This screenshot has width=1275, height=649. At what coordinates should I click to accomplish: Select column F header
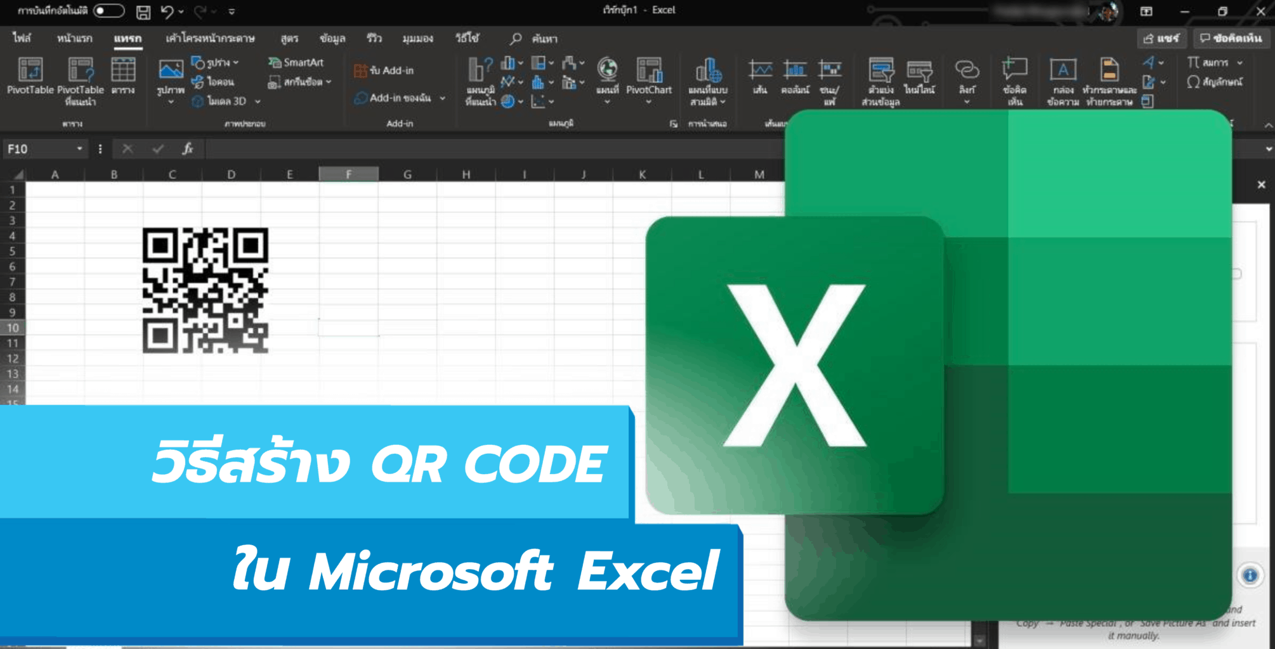[348, 174]
